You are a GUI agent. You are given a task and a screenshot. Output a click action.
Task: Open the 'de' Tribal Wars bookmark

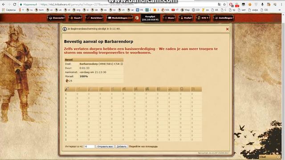click(x=94, y=10)
